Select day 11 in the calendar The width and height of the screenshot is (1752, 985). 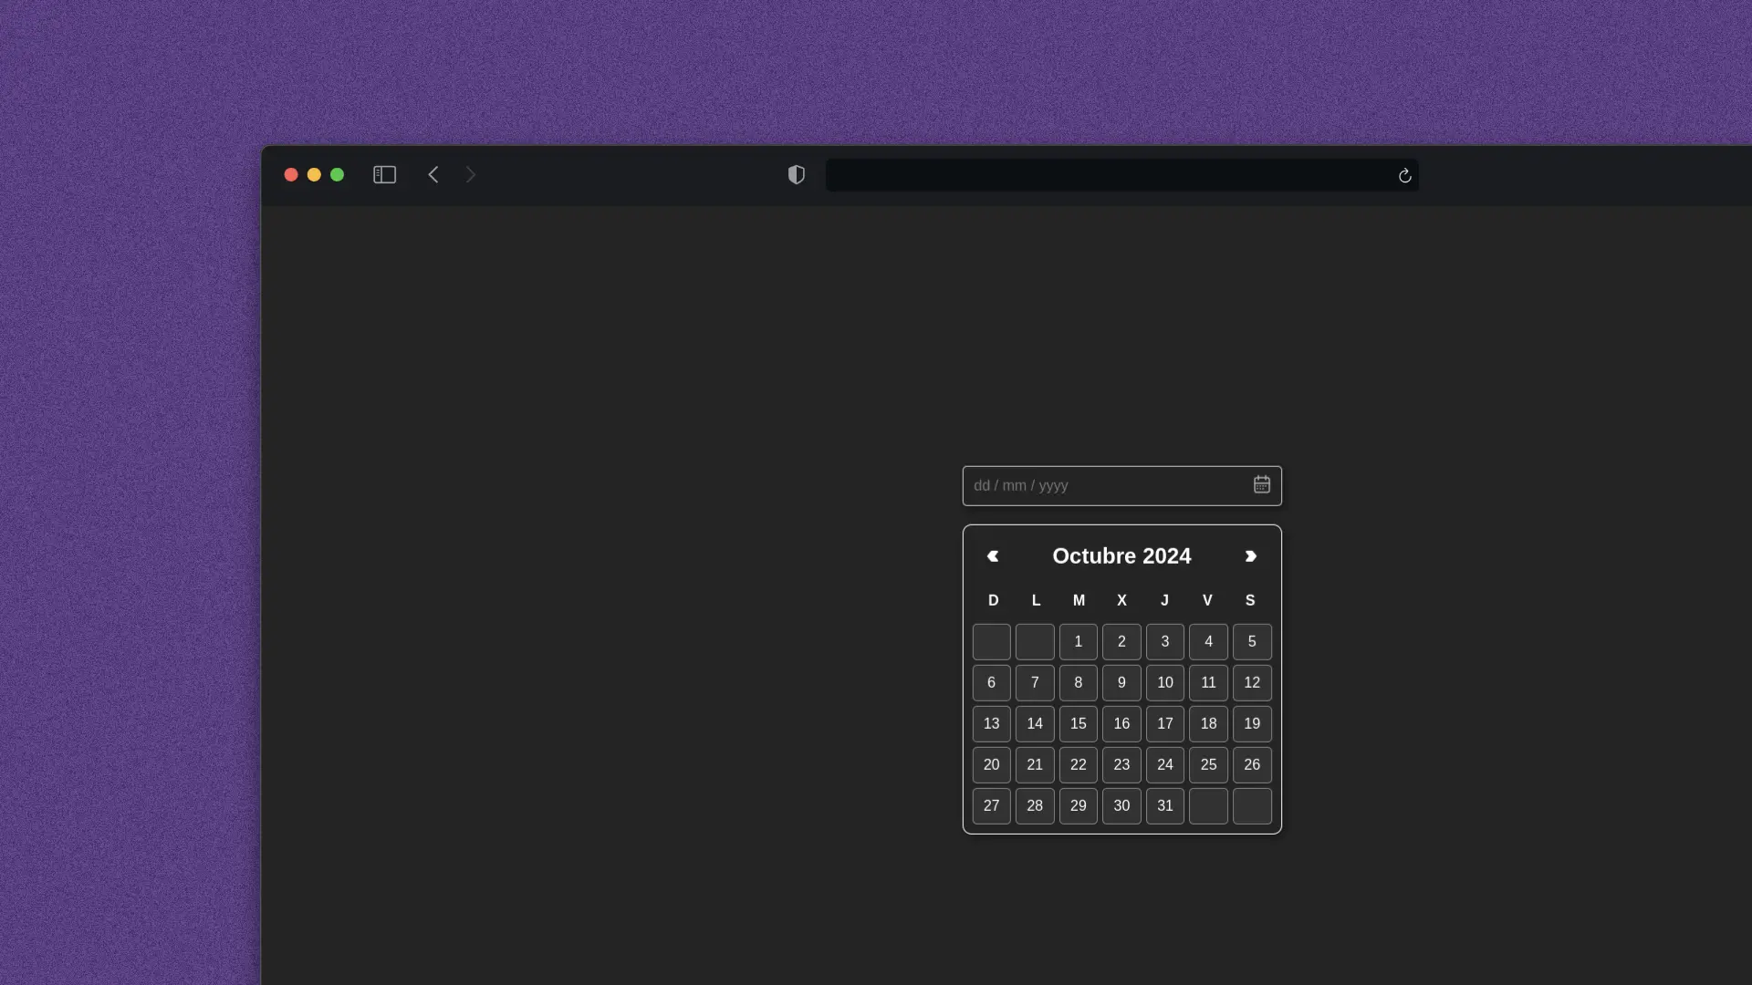pos(1208,683)
